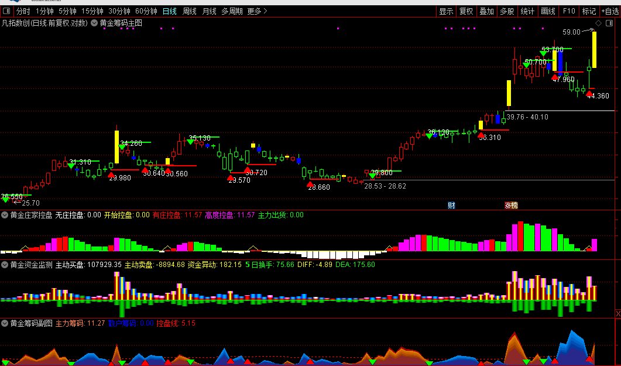Switch to the 5分钟 period tab

pyautogui.click(x=67, y=11)
